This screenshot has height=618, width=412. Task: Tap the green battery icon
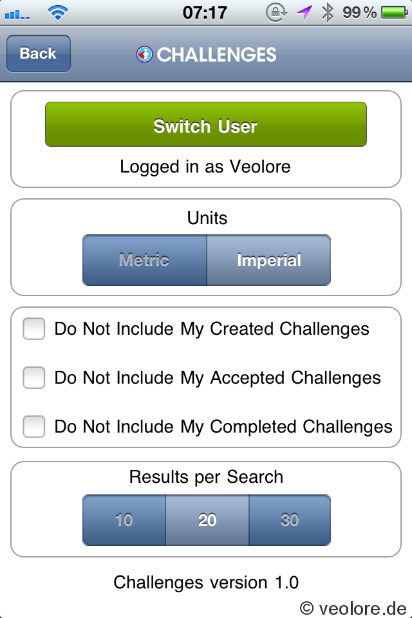click(x=395, y=13)
